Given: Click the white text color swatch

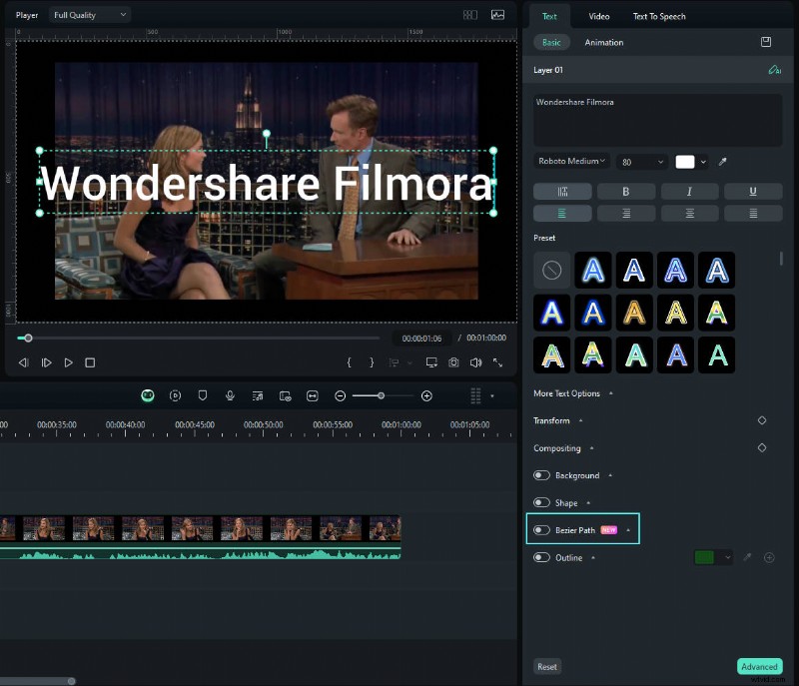Looking at the screenshot, I should pyautogui.click(x=685, y=162).
